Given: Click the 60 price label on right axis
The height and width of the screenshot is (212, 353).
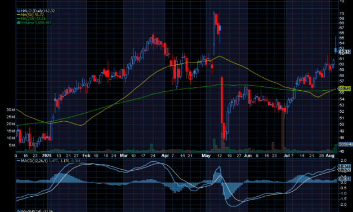Looking at the screenshot, I should (342, 64).
